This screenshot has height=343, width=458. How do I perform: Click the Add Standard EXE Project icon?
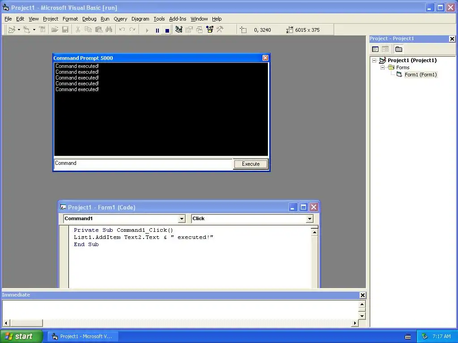click(12, 29)
